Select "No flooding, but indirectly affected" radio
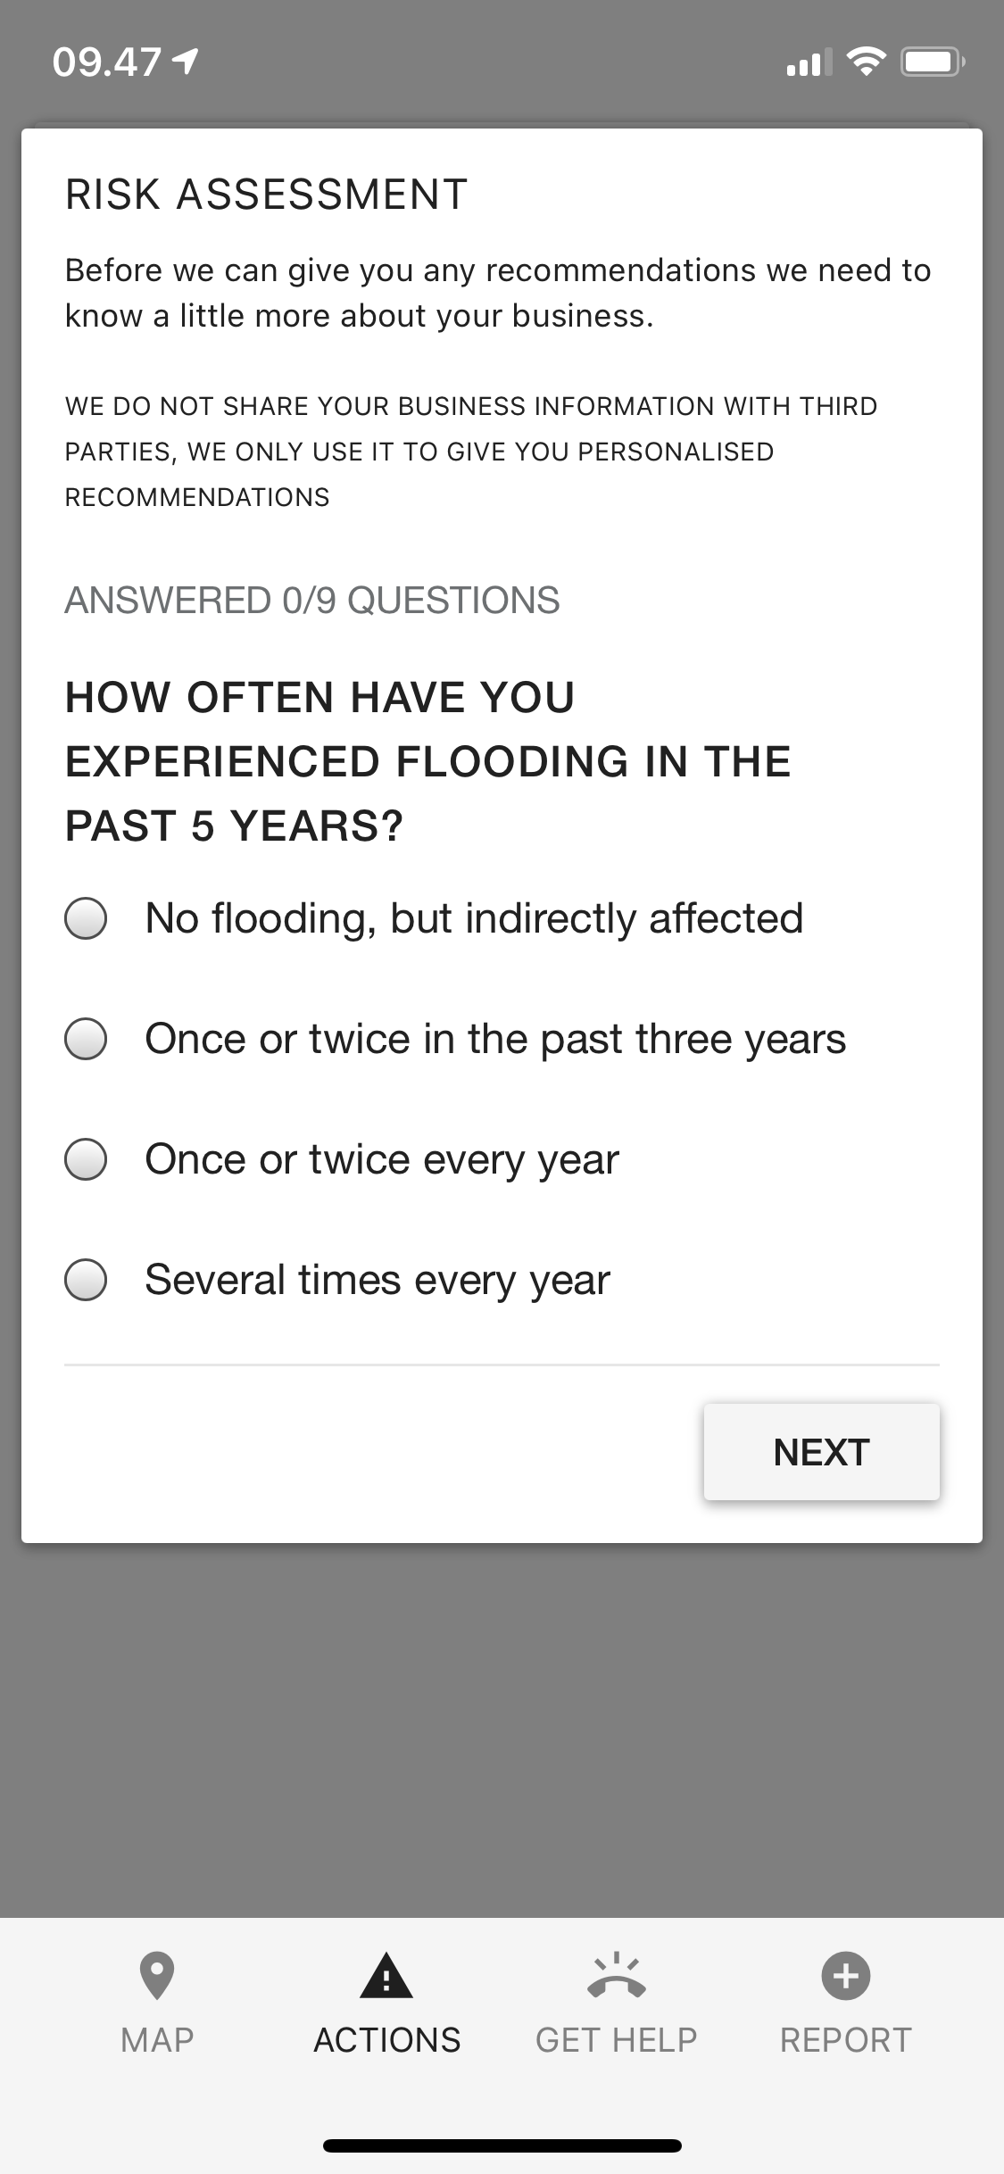The height and width of the screenshot is (2174, 1004). click(87, 918)
